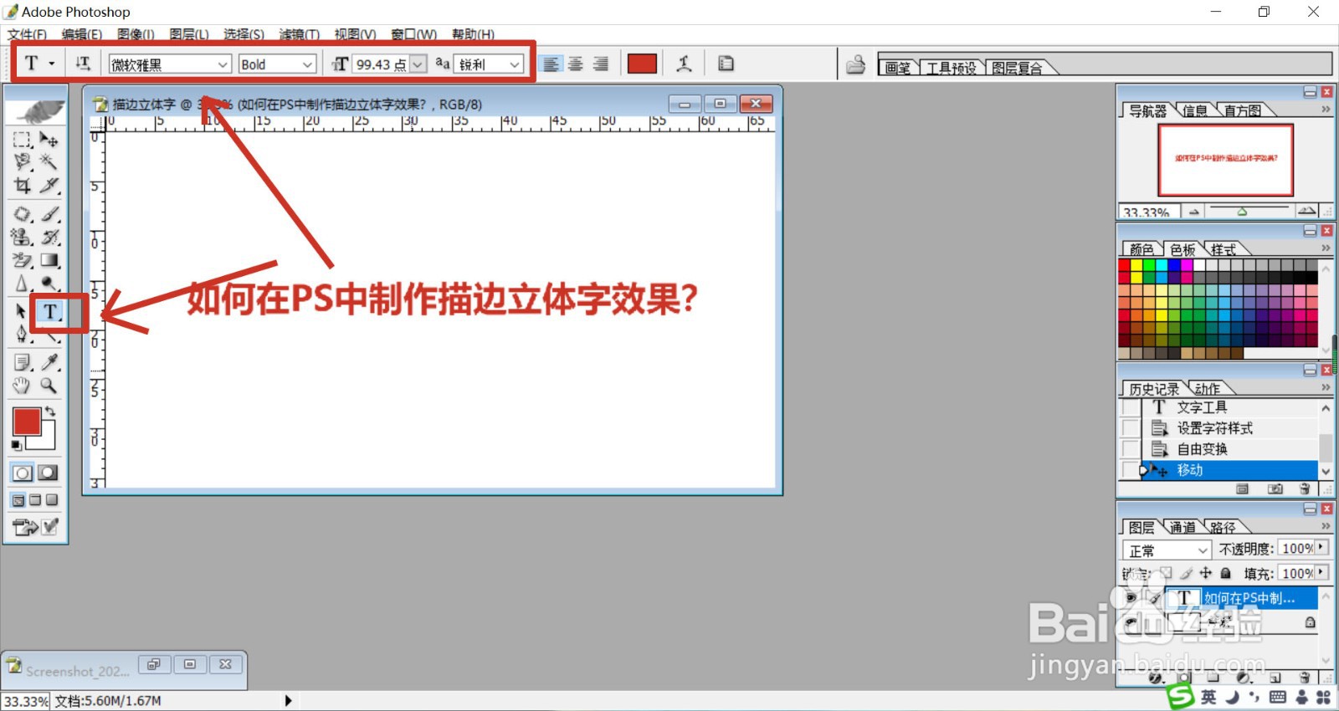Viewport: 1339px width, 711px height.
Task: Open the font size dropdown arrow
Action: 418,64
